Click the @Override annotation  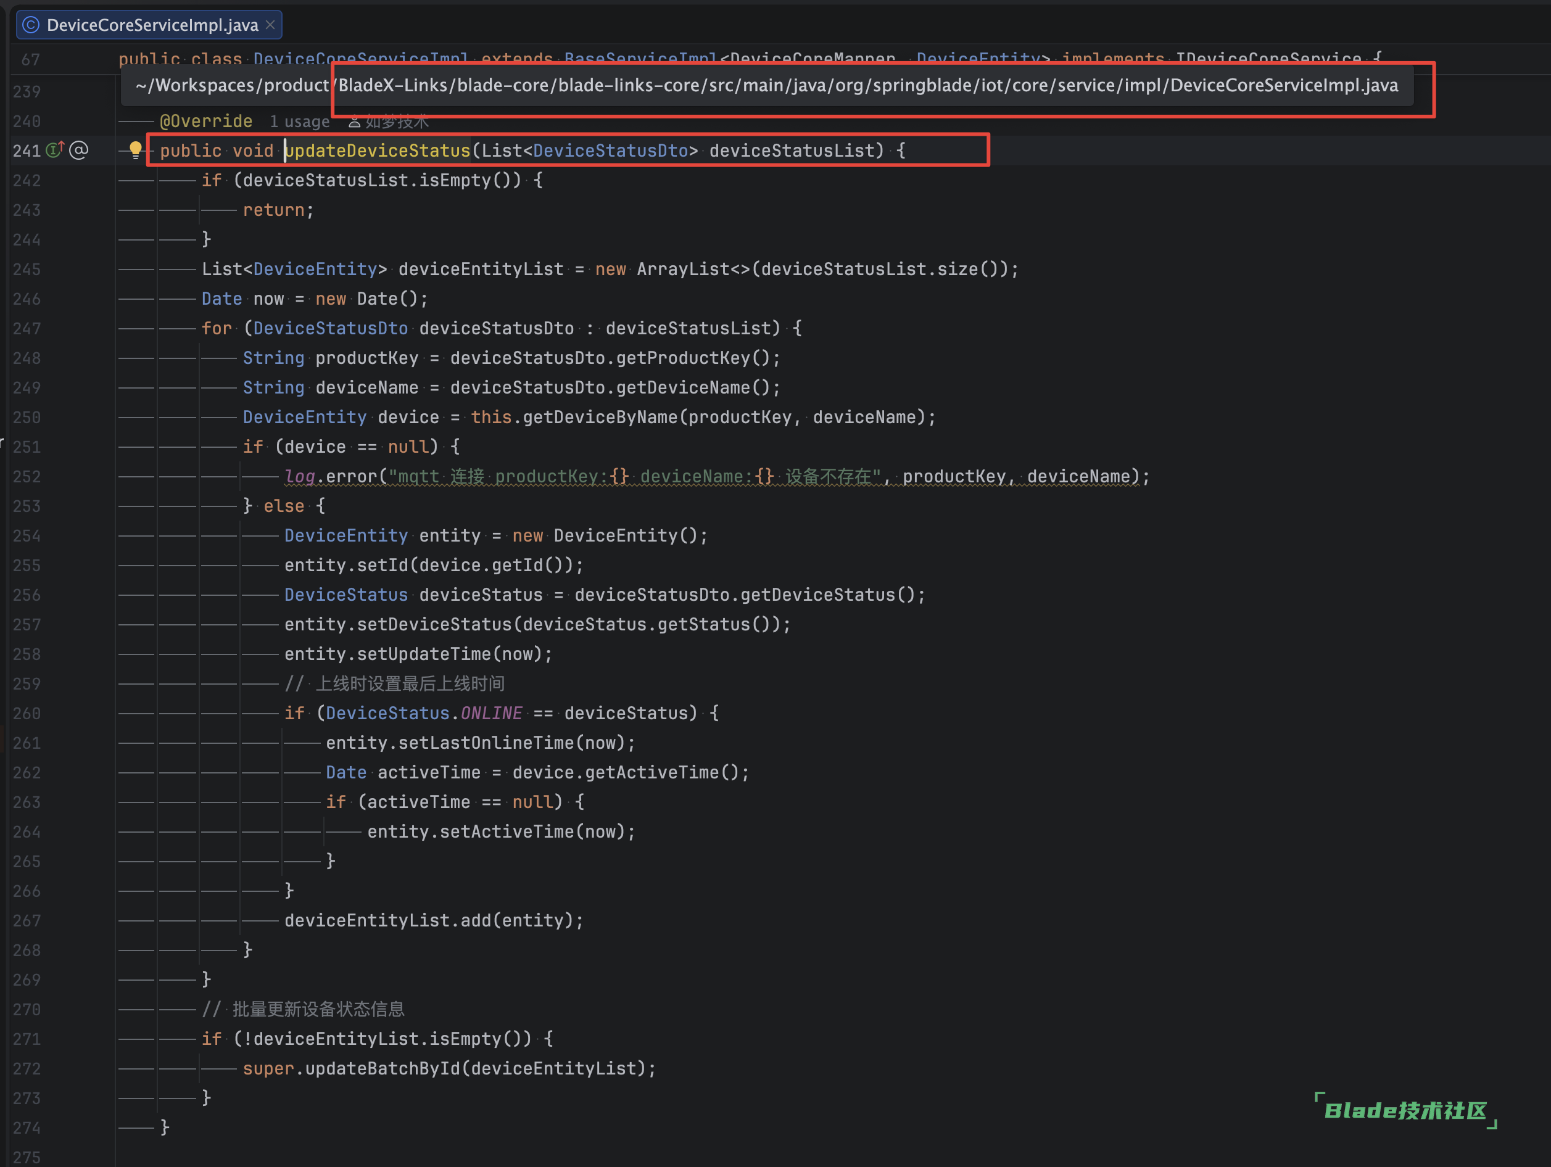coord(206,122)
